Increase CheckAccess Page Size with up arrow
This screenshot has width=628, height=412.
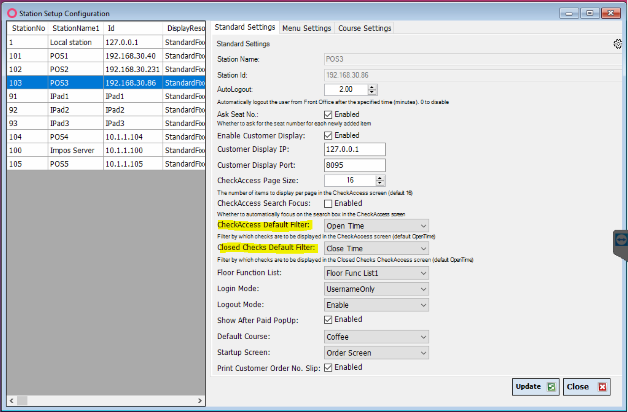(380, 178)
